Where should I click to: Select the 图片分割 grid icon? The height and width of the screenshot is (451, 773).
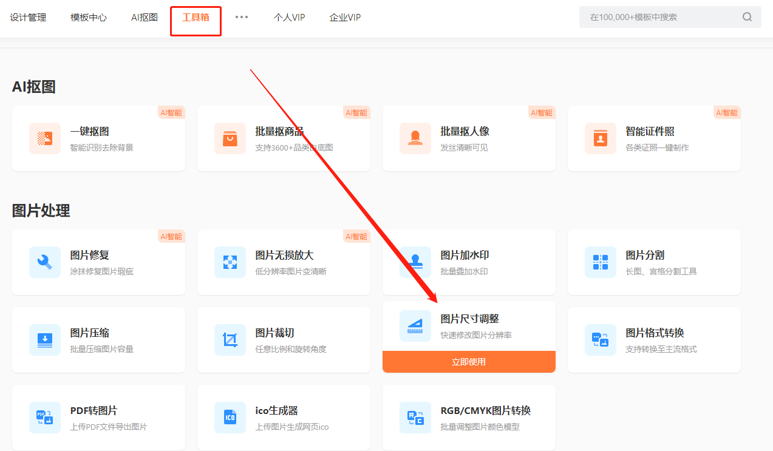click(x=601, y=262)
